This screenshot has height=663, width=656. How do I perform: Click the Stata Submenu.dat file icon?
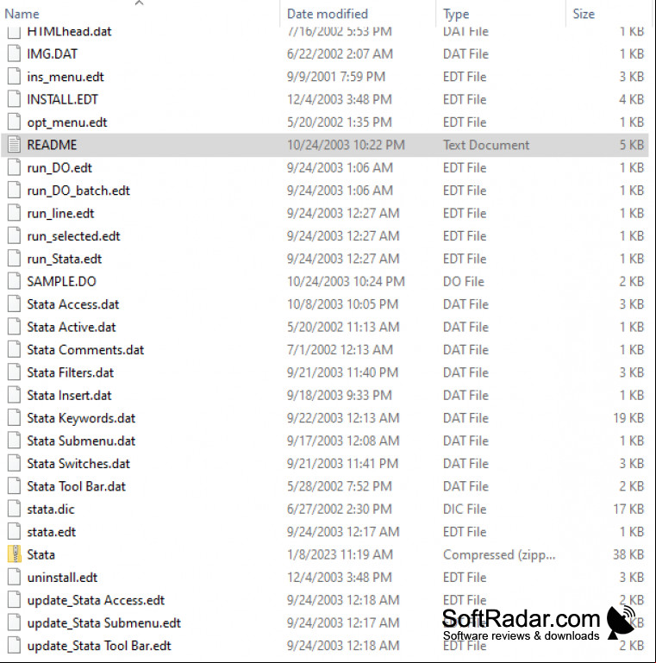click(x=14, y=441)
